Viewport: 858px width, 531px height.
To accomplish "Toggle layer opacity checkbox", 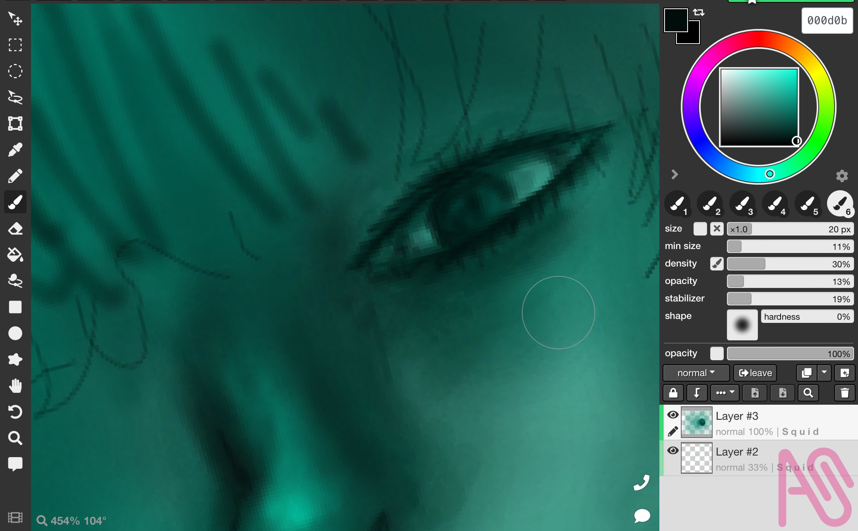I will [x=717, y=353].
